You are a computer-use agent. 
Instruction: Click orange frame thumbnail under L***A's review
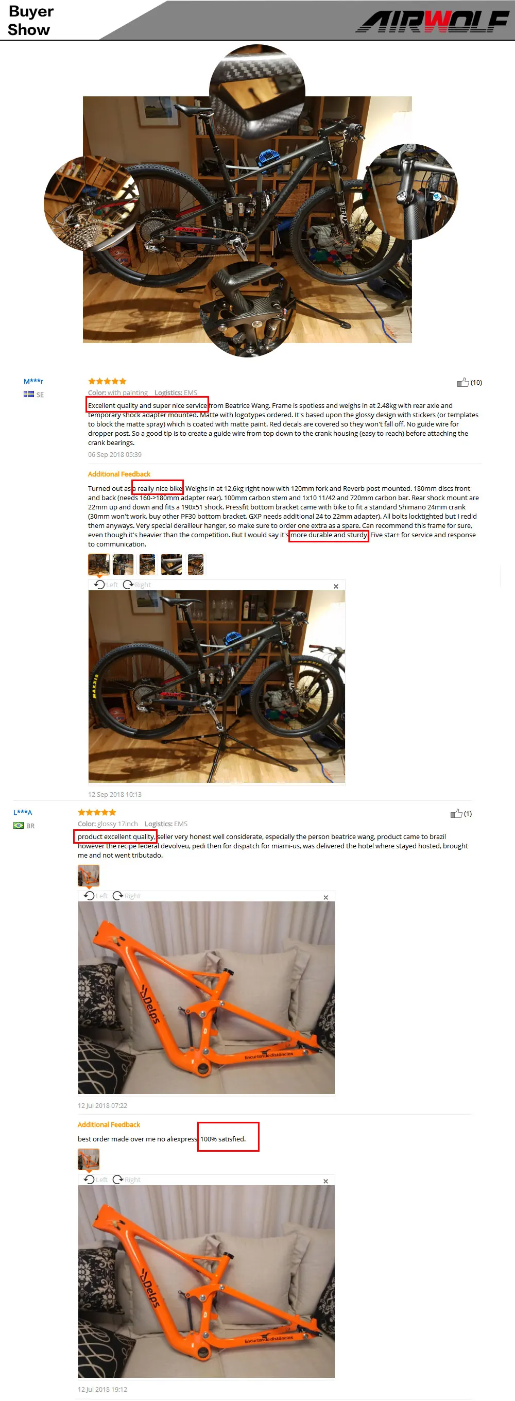[x=89, y=876]
